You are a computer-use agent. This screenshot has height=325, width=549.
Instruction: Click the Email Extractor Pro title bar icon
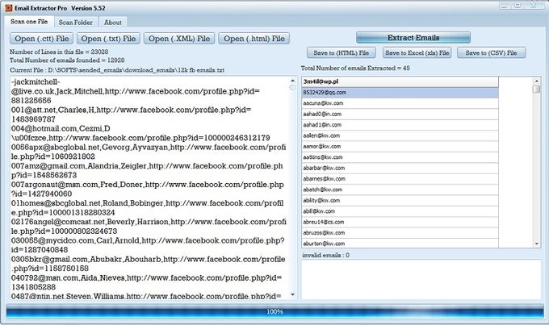point(7,7)
